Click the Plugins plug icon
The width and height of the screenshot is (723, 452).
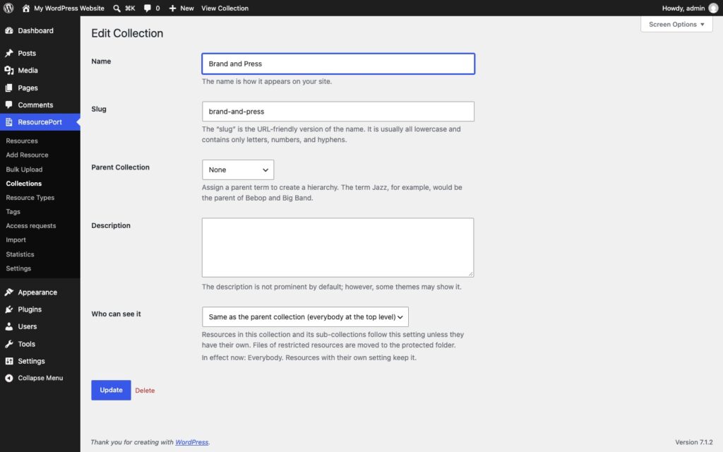tap(9, 309)
